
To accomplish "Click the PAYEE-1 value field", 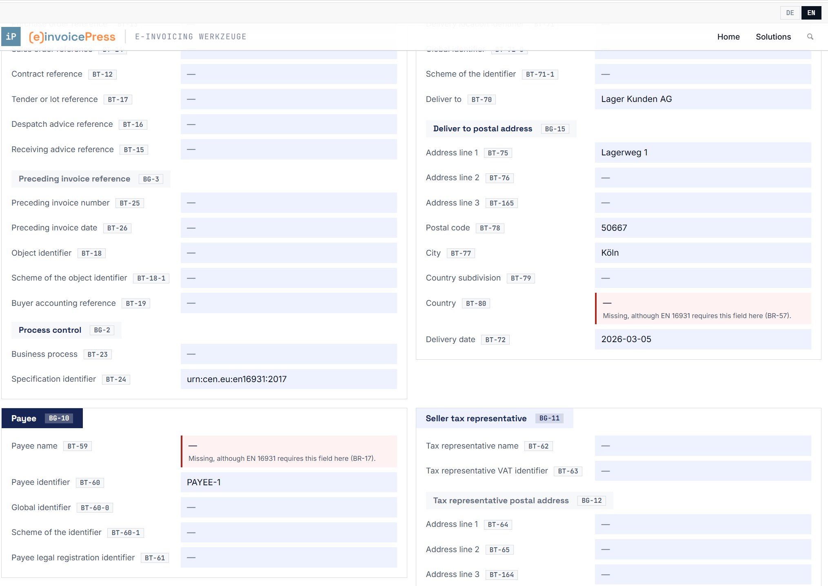I will point(289,482).
